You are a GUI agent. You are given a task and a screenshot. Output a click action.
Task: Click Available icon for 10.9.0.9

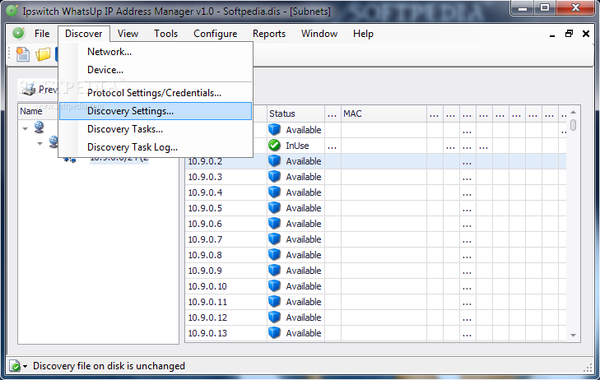click(274, 271)
